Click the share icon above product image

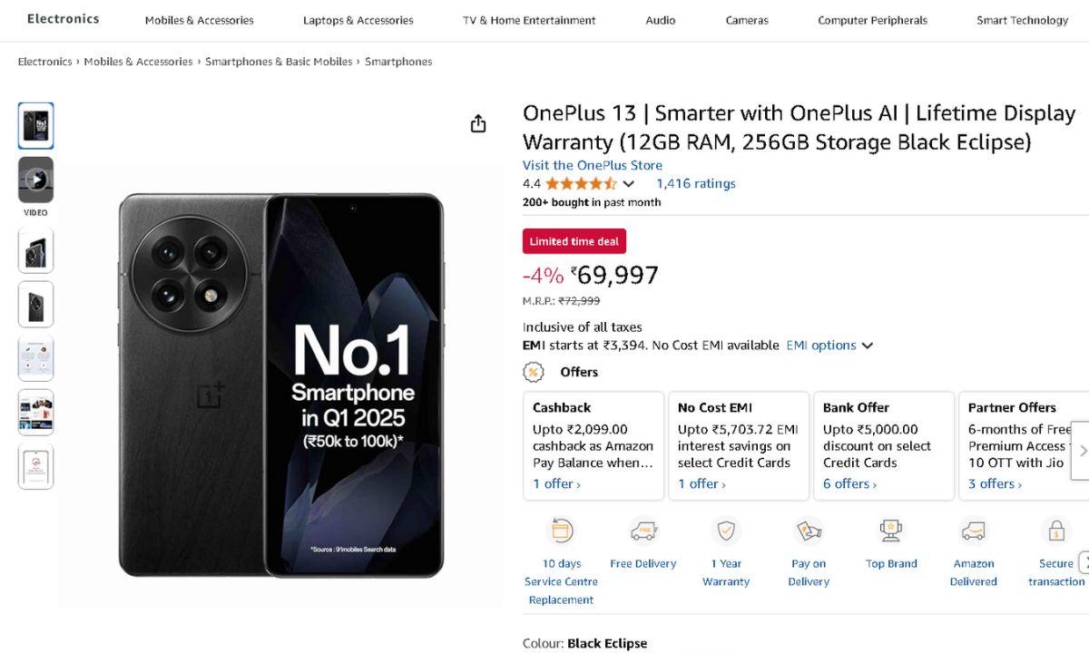(478, 124)
